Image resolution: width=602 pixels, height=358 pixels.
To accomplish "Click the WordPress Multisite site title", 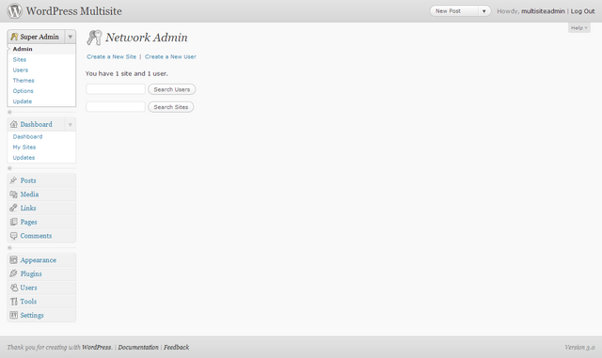I will pos(73,11).
